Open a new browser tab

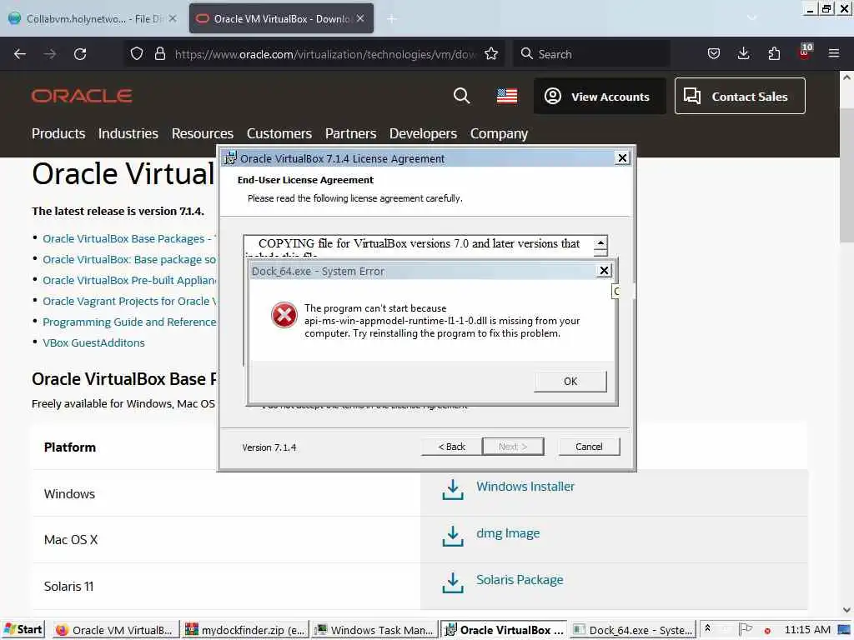click(391, 19)
